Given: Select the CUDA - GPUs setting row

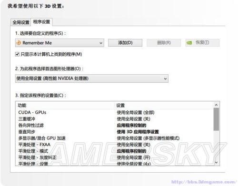Looking at the screenshot, I should [x=115, y=112].
